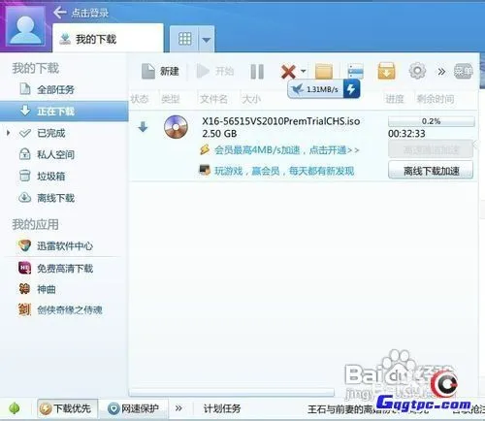Open 迅雷软件中心 app

click(x=64, y=246)
